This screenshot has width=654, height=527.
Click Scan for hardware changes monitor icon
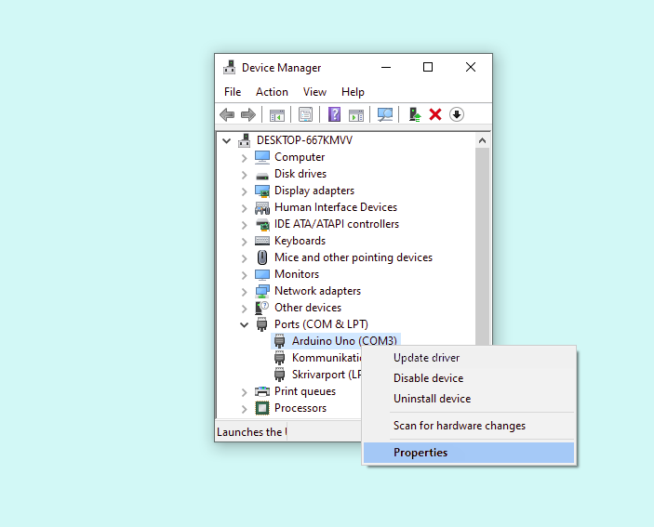pyautogui.click(x=385, y=114)
